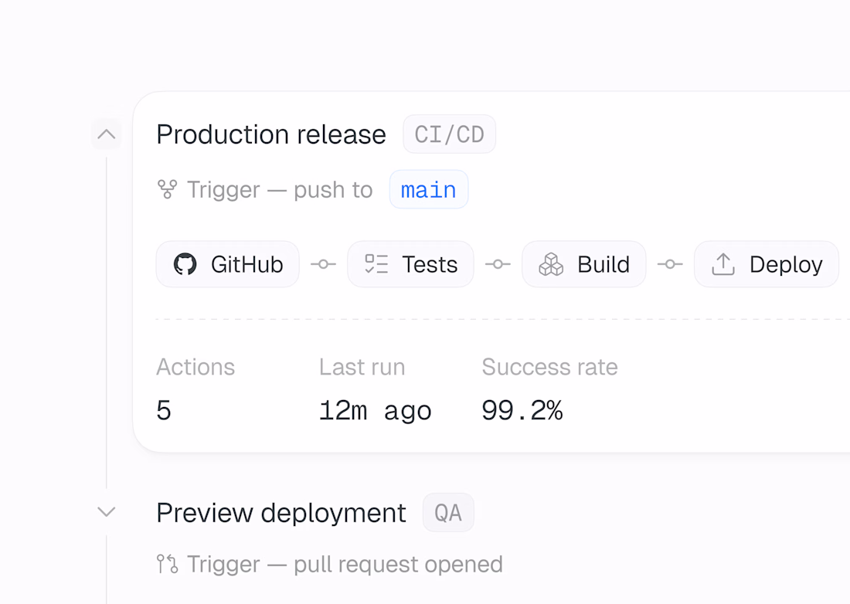
Task: Click the Deploy upload icon
Action: (x=723, y=264)
